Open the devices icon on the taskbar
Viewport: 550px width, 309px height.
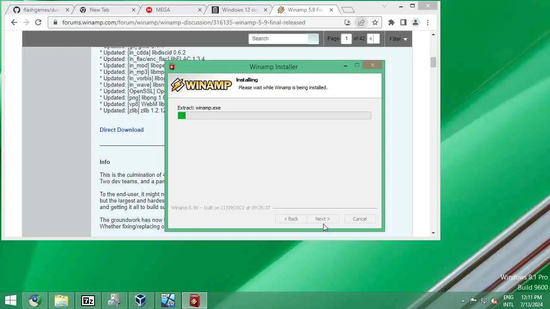pos(114,300)
